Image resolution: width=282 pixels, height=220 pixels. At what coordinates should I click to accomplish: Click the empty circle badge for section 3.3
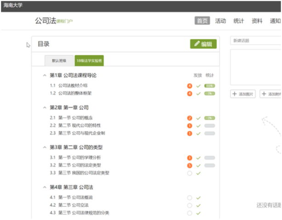(189, 173)
